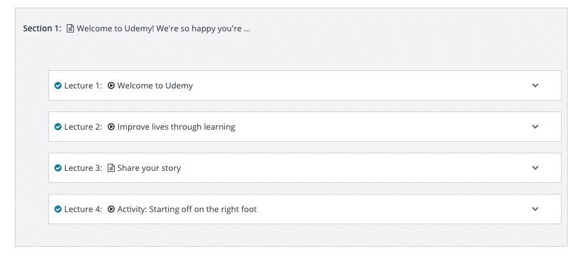This screenshot has width=583, height=256.
Task: Open Lecture 3 details via chevron
Action: click(535, 168)
